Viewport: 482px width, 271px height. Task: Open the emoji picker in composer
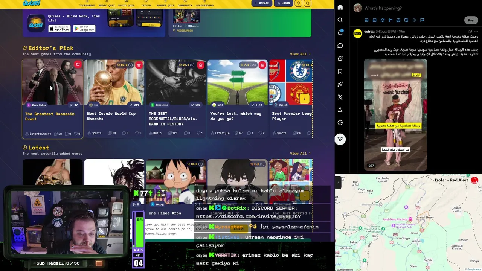click(x=398, y=20)
